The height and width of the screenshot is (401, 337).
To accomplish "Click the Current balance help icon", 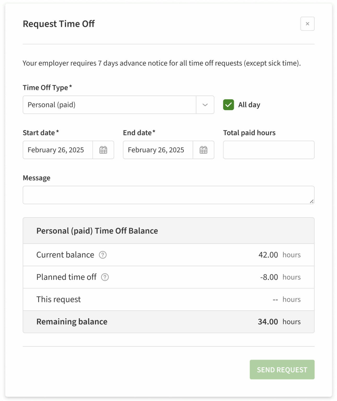I will point(102,255).
